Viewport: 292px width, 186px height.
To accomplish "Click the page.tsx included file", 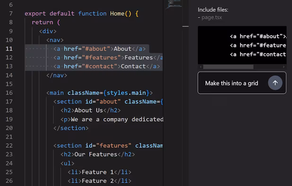I will tap(212, 17).
